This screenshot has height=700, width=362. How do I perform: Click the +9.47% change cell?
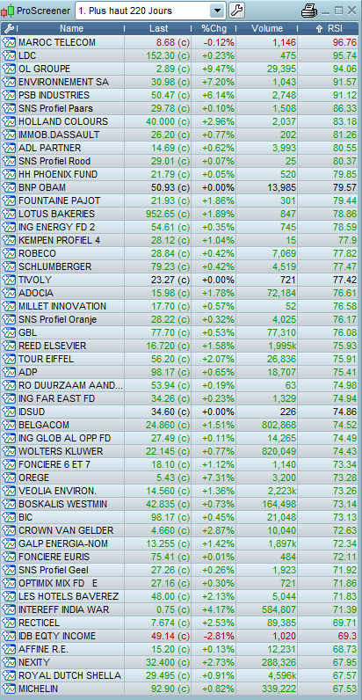[x=218, y=69]
